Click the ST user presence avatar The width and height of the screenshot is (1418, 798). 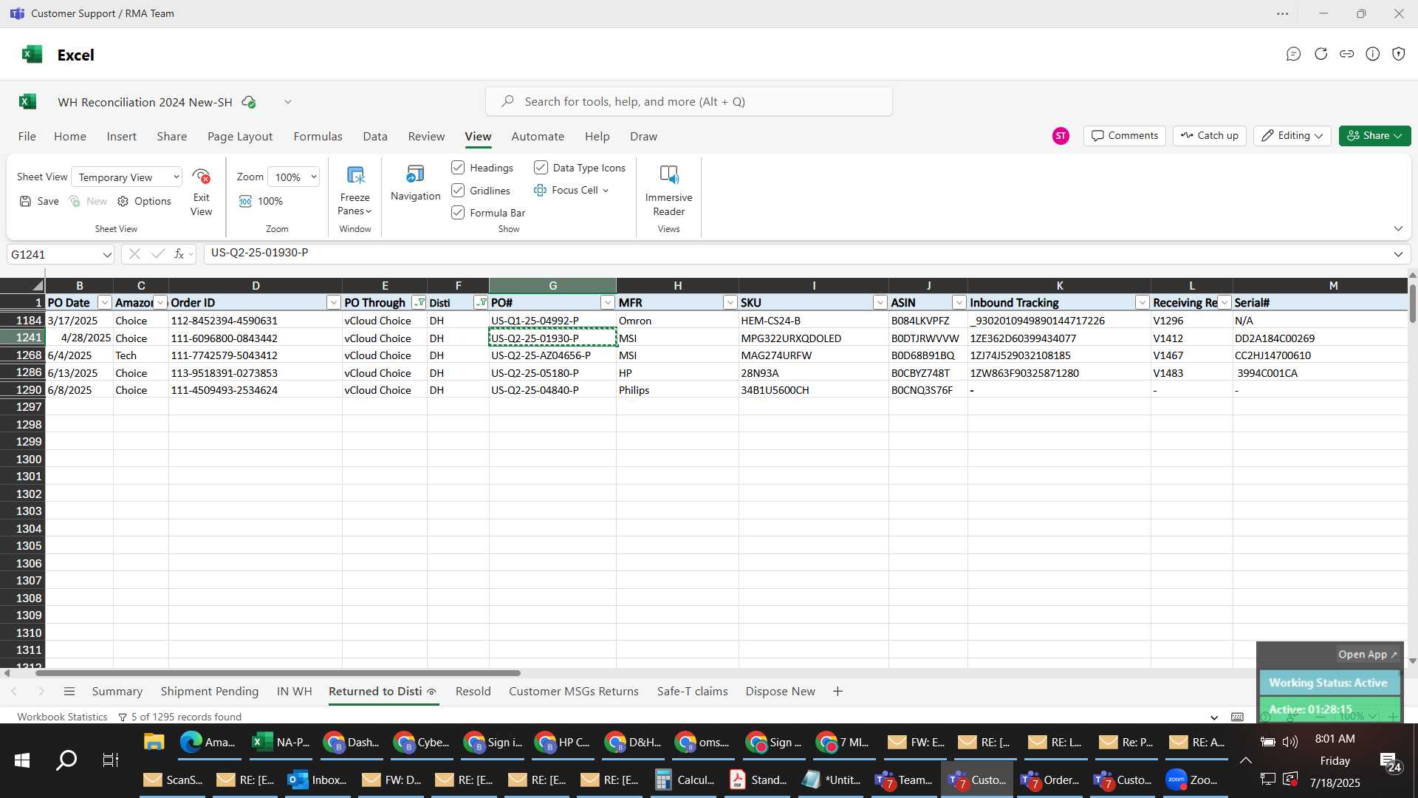point(1061,136)
